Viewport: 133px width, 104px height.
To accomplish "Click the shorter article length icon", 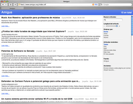I will pyautogui.click(x=104, y=26).
